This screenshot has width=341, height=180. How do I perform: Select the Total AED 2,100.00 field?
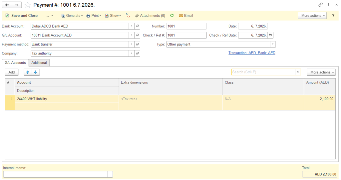[x=320, y=174]
